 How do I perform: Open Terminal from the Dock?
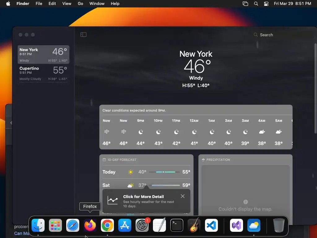(x=177, y=225)
